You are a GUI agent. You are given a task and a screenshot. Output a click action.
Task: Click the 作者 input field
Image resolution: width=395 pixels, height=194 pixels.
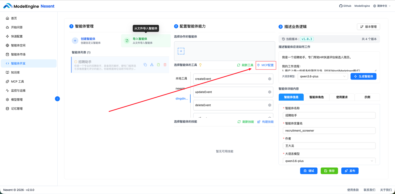pyautogui.click(x=329, y=145)
